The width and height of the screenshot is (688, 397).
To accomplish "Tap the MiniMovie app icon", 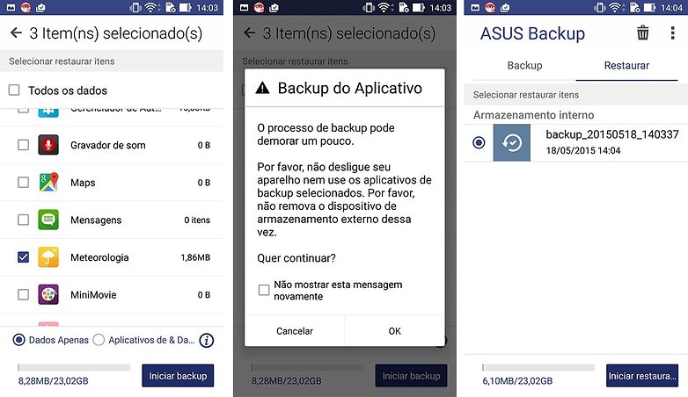I will point(48,294).
